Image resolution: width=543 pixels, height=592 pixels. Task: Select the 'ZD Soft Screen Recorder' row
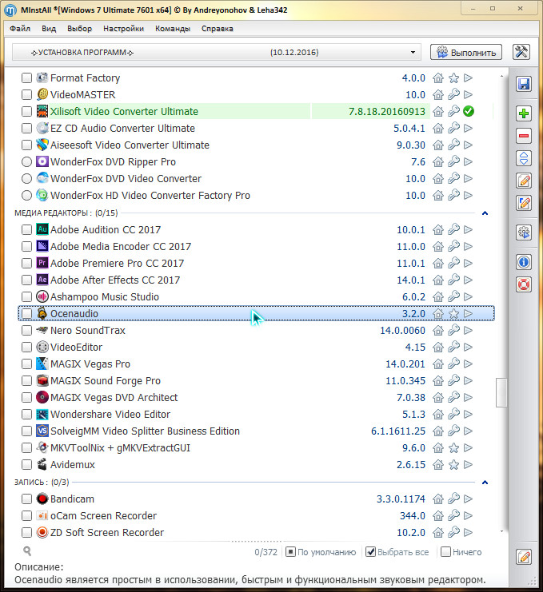[x=256, y=532]
